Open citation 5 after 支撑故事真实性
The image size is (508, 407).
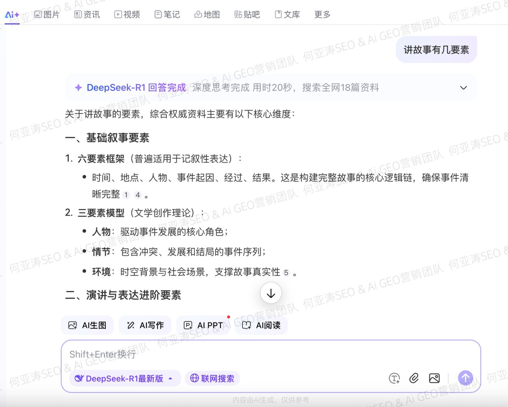[x=287, y=273]
